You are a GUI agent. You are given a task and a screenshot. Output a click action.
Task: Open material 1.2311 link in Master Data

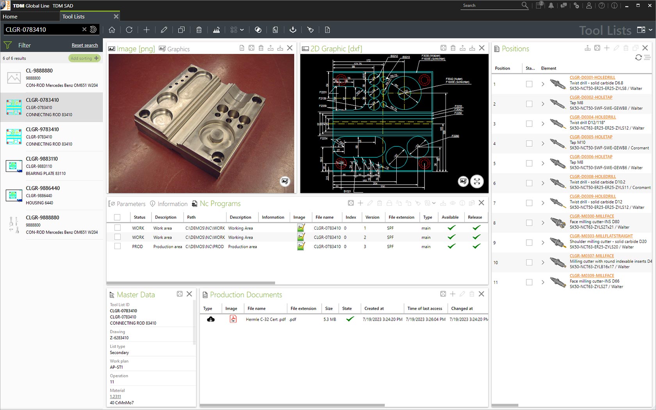click(115, 396)
